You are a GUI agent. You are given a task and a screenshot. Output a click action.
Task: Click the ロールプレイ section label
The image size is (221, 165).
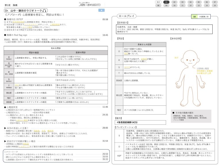126,16
